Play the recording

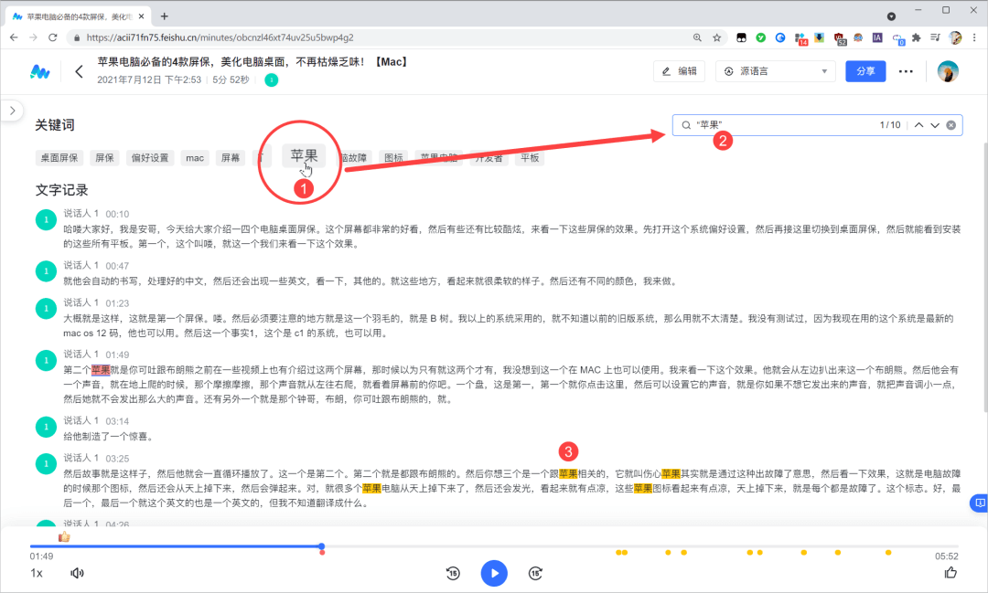pos(494,573)
